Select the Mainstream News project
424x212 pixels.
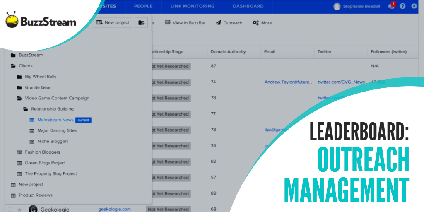[x=55, y=120]
